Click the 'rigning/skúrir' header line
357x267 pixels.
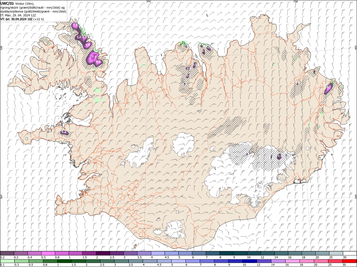click(33, 8)
